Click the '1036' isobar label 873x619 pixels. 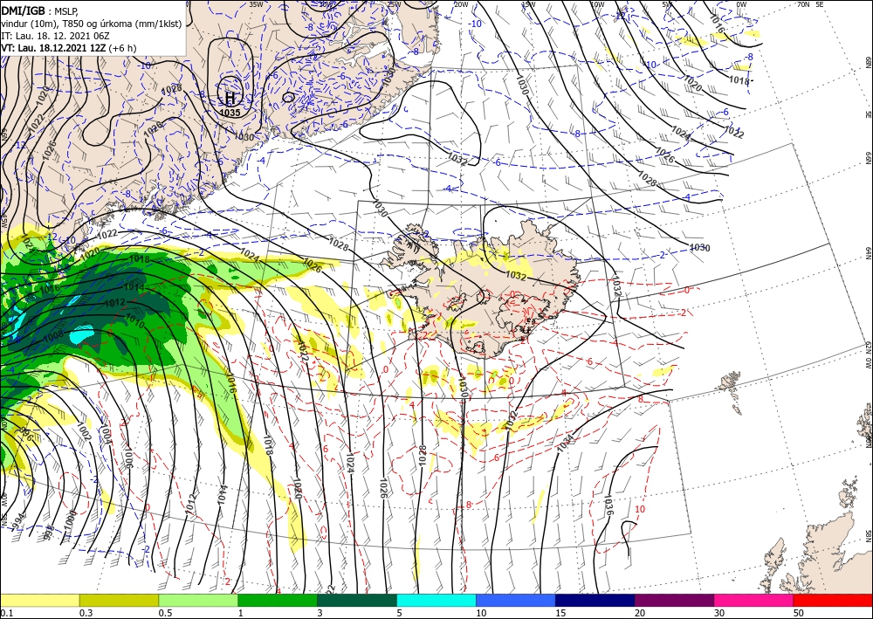click(608, 505)
